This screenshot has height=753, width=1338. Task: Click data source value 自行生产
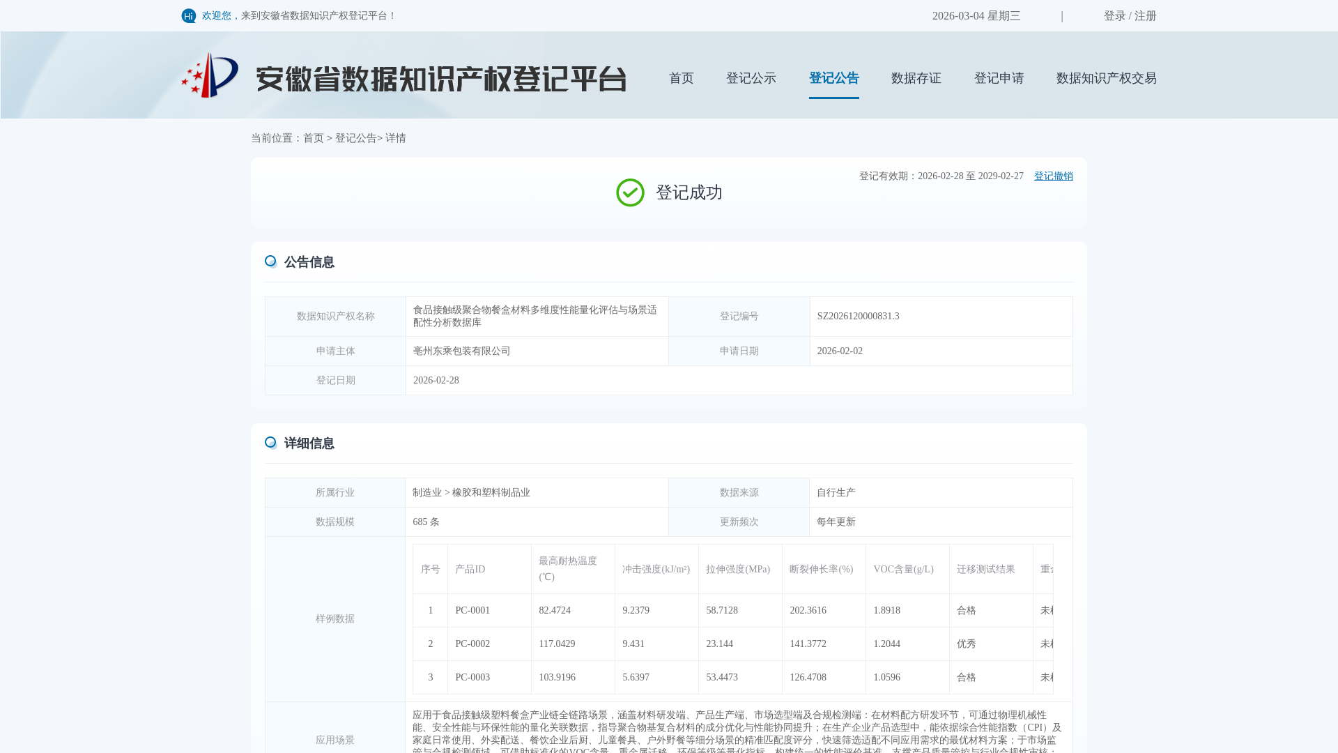836,493
